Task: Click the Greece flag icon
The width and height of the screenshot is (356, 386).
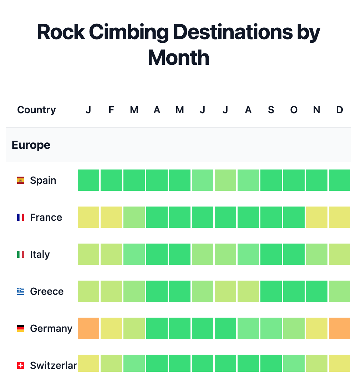Action: [21, 292]
